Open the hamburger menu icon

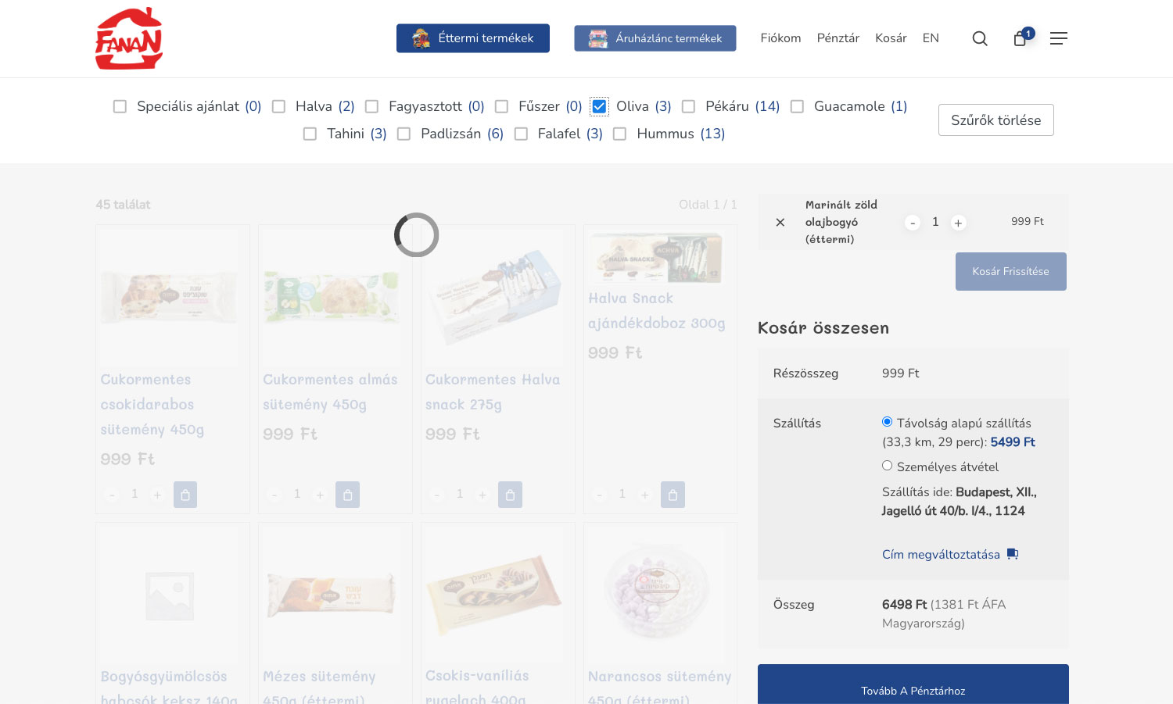[1058, 38]
